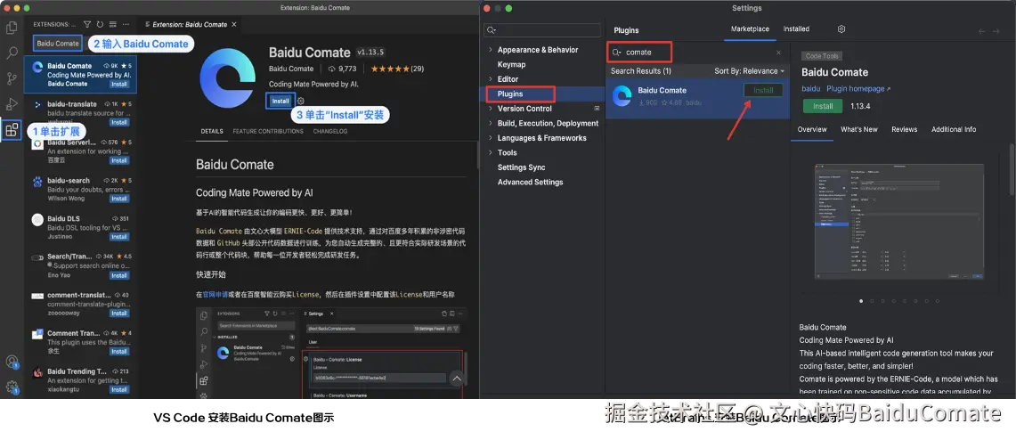Screen dimensions: 1016x440
Task: Click the VS Code extensions search box
Action: pos(58,44)
